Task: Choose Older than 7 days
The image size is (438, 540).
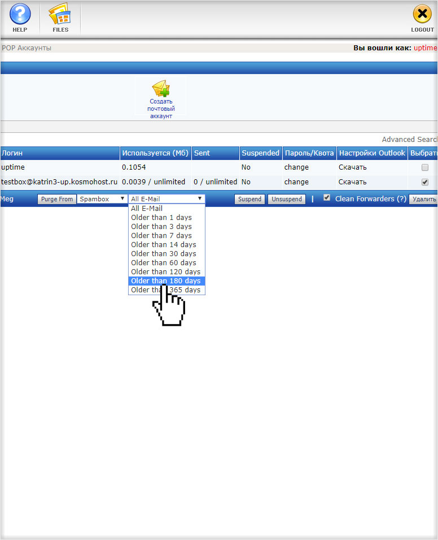Action: click(167, 236)
